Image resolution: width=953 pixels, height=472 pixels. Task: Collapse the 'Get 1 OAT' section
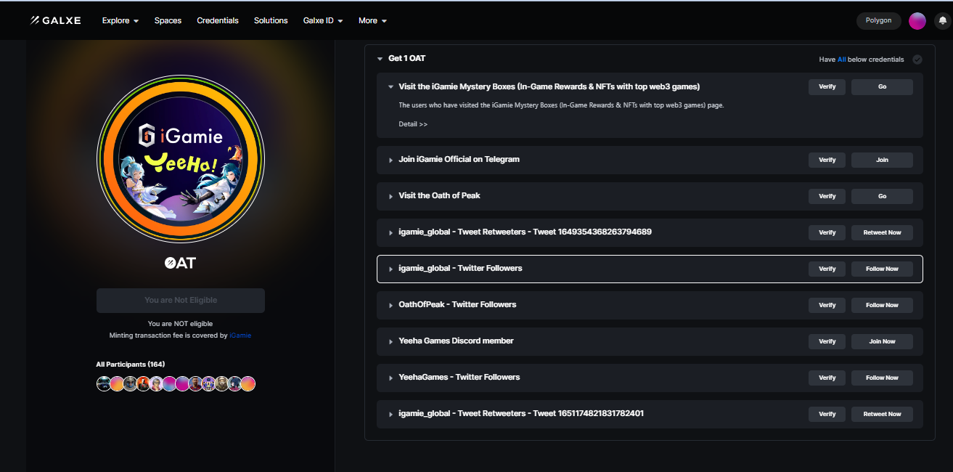(x=380, y=59)
